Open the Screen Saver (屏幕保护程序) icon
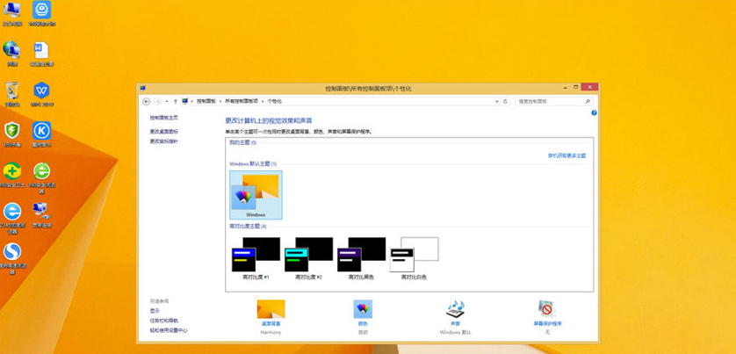736x354 pixels. 547,310
